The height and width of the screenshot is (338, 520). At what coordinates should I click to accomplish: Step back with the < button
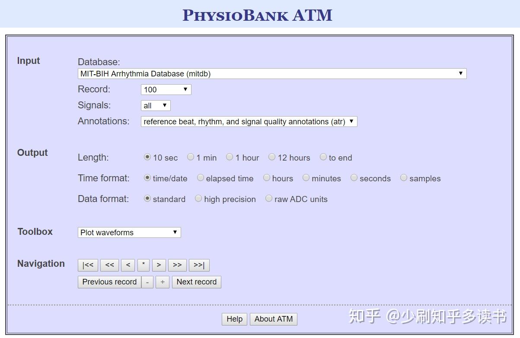pyautogui.click(x=128, y=265)
